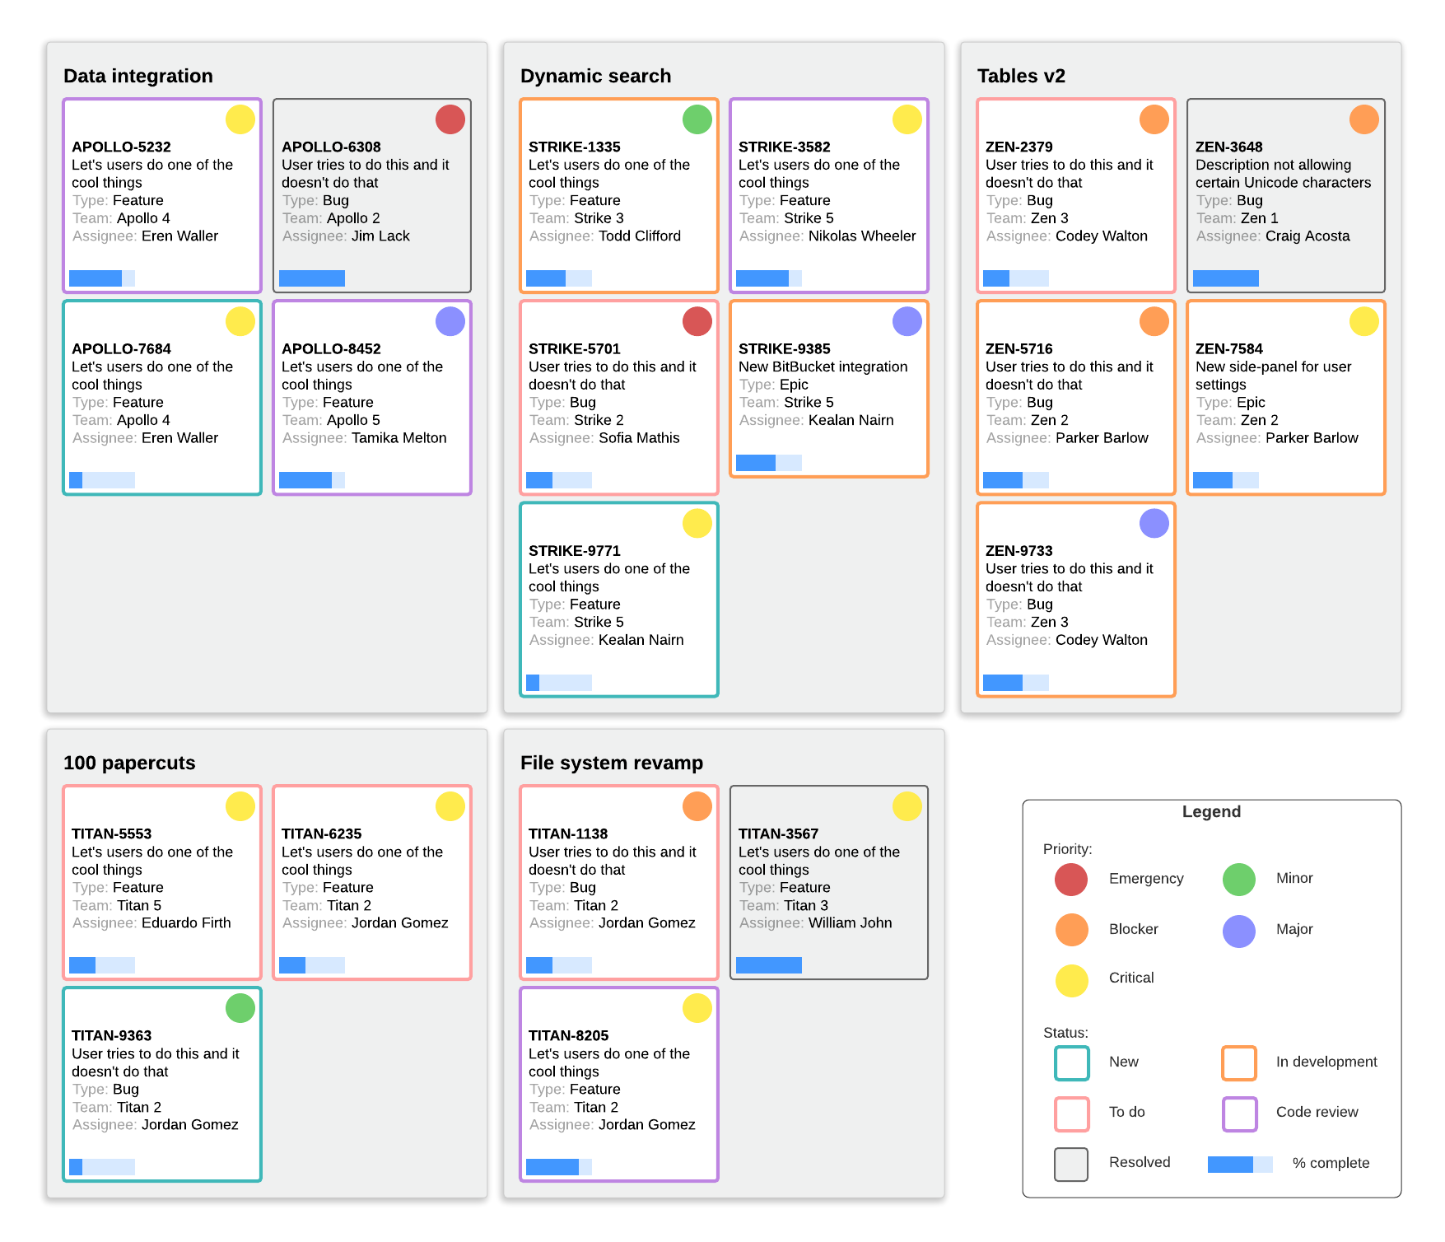Click the orange priority dot on TITAN-1138
The height and width of the screenshot is (1242, 1445).
coord(697,806)
